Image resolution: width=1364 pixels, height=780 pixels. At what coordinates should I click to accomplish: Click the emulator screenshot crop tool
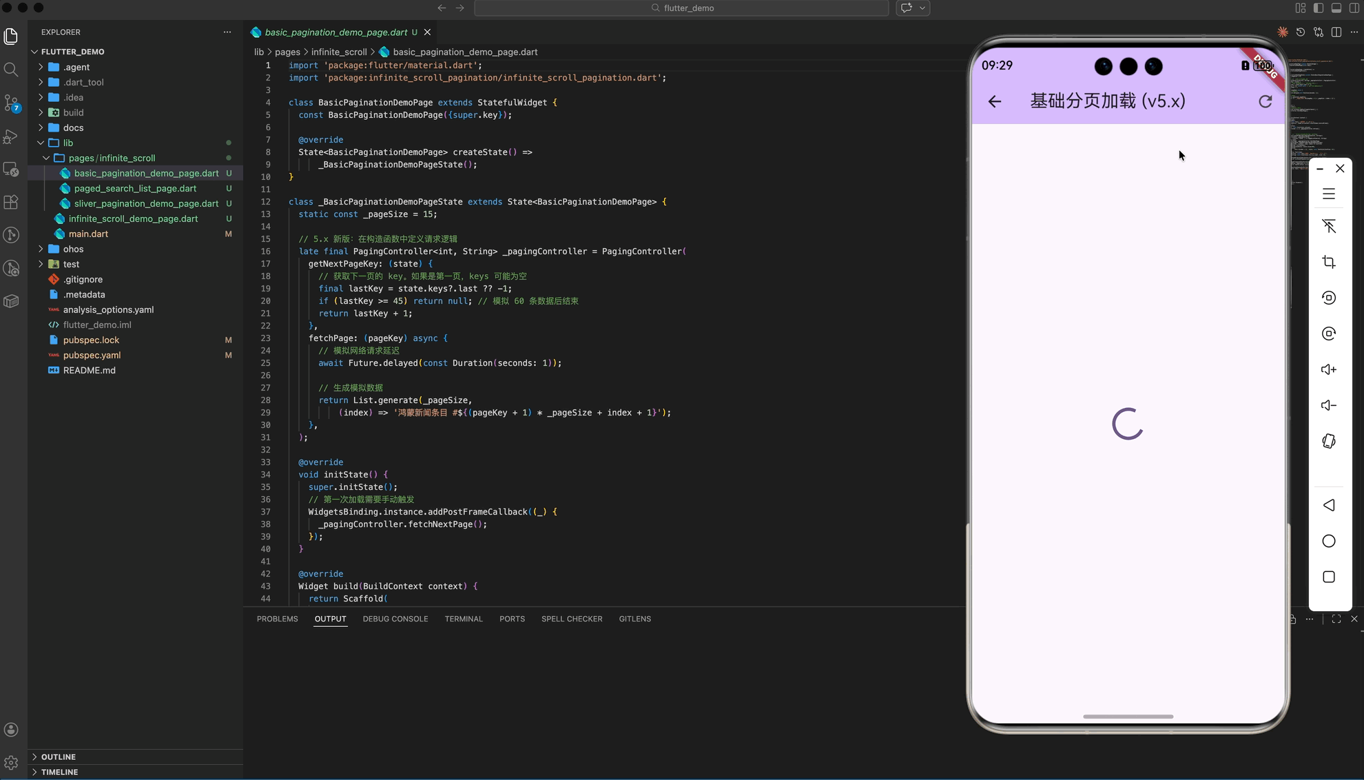pos(1329,262)
